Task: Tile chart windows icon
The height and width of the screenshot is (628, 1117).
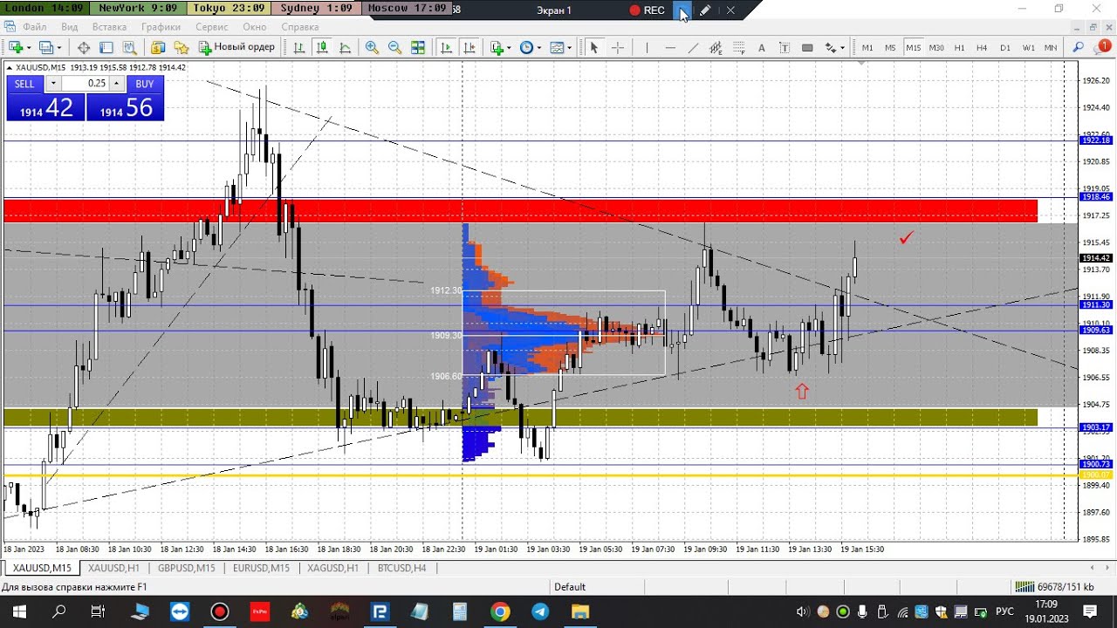Action: 418,47
